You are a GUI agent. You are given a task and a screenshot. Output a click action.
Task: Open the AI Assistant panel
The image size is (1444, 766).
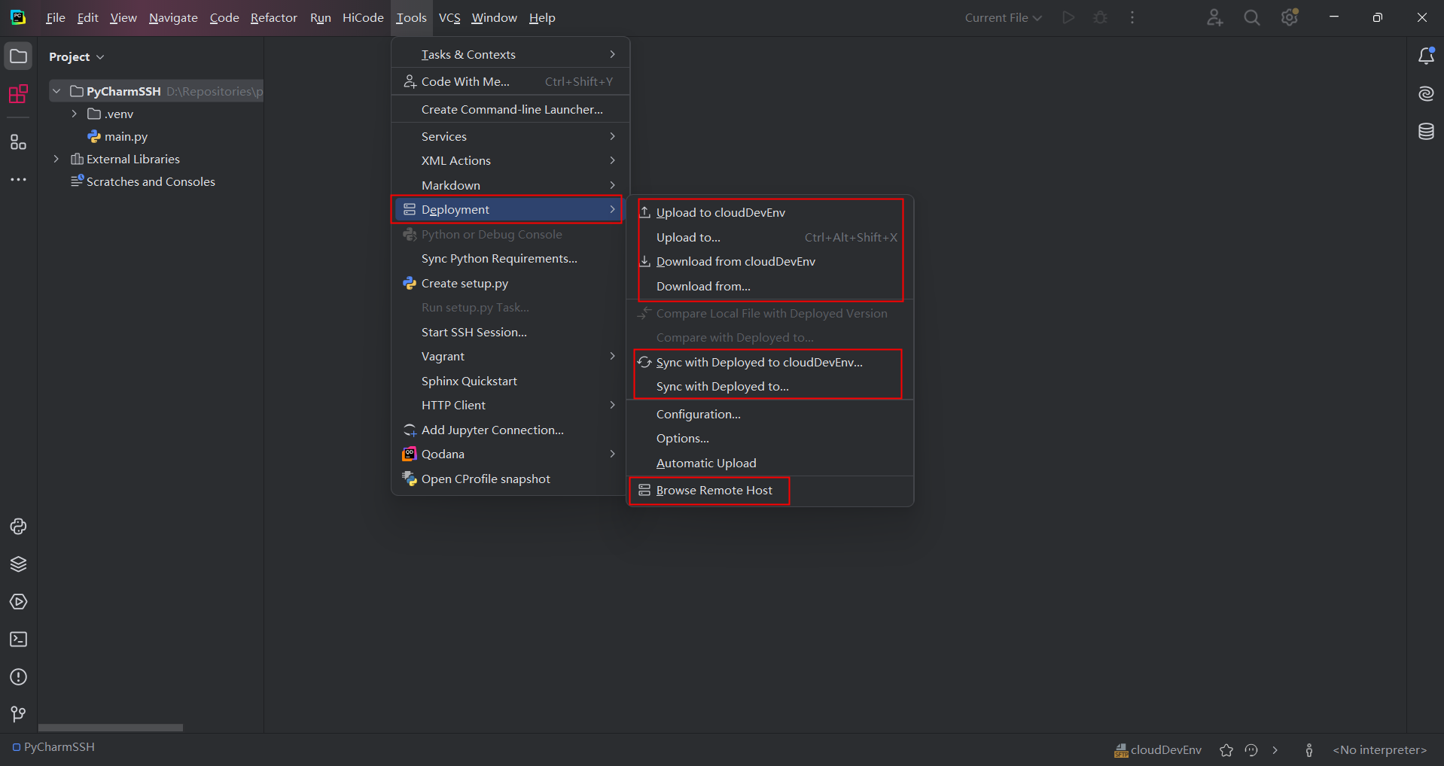(x=1426, y=93)
